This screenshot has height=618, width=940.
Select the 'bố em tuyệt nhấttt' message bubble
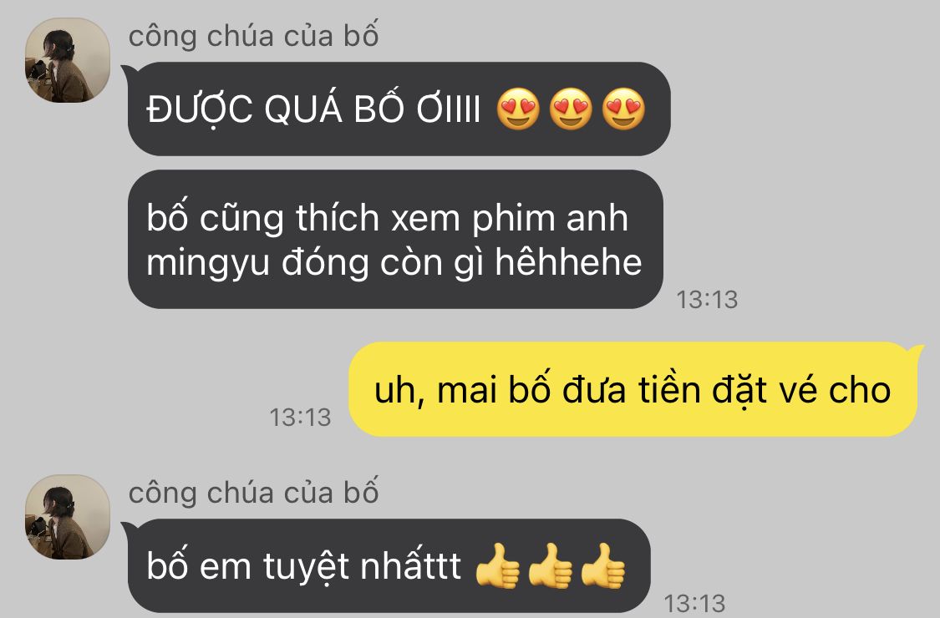[x=389, y=566]
